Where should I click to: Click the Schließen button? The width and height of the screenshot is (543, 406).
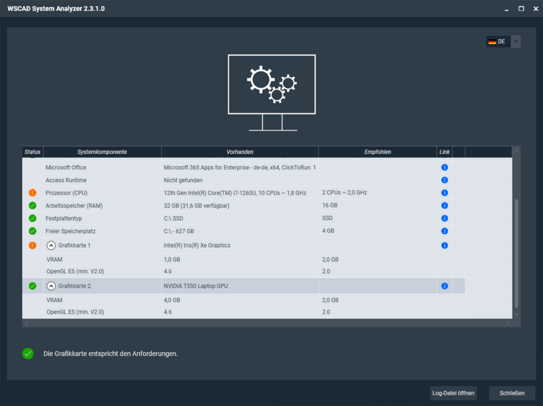pyautogui.click(x=512, y=393)
